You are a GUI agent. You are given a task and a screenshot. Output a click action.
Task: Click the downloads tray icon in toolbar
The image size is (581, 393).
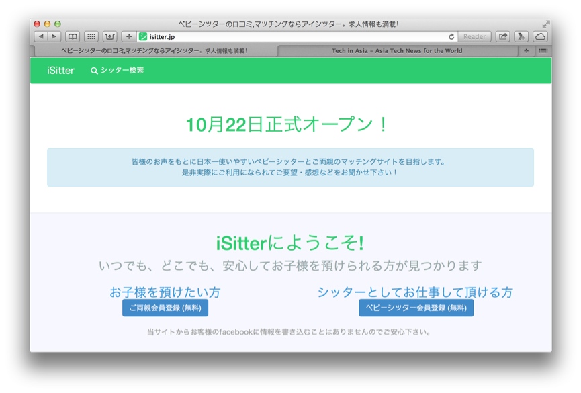tap(109, 36)
